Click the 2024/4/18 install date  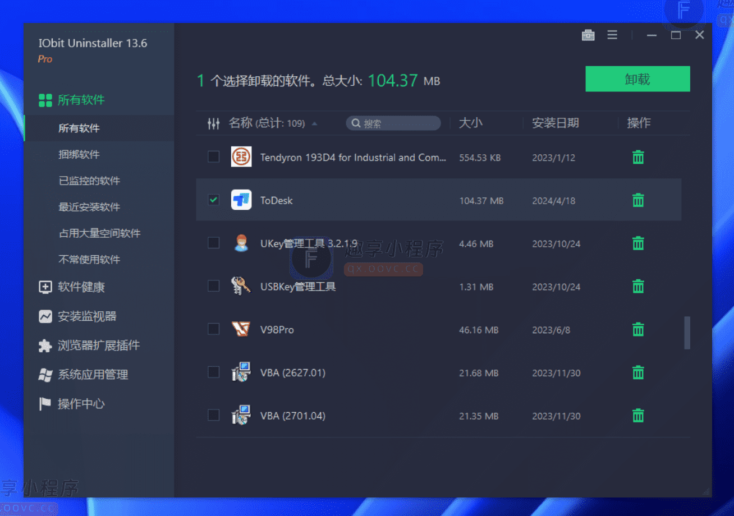(554, 201)
